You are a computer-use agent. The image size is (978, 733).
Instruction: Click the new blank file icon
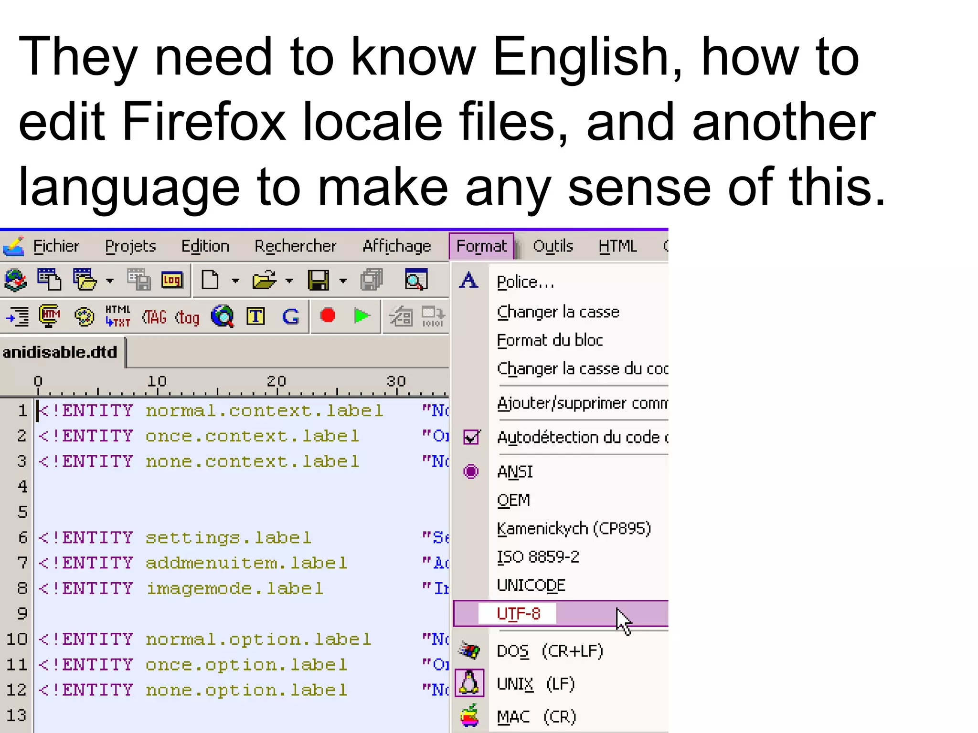(210, 280)
